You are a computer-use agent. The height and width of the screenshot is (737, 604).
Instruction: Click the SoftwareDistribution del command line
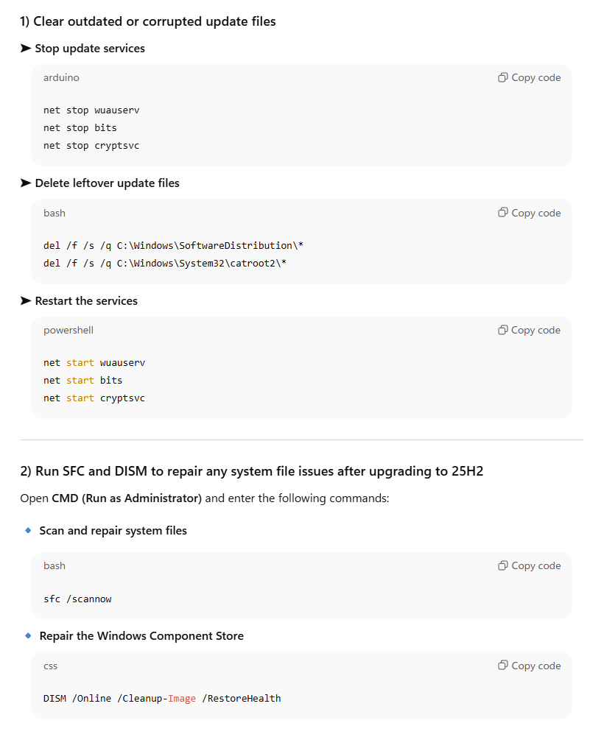click(x=173, y=245)
